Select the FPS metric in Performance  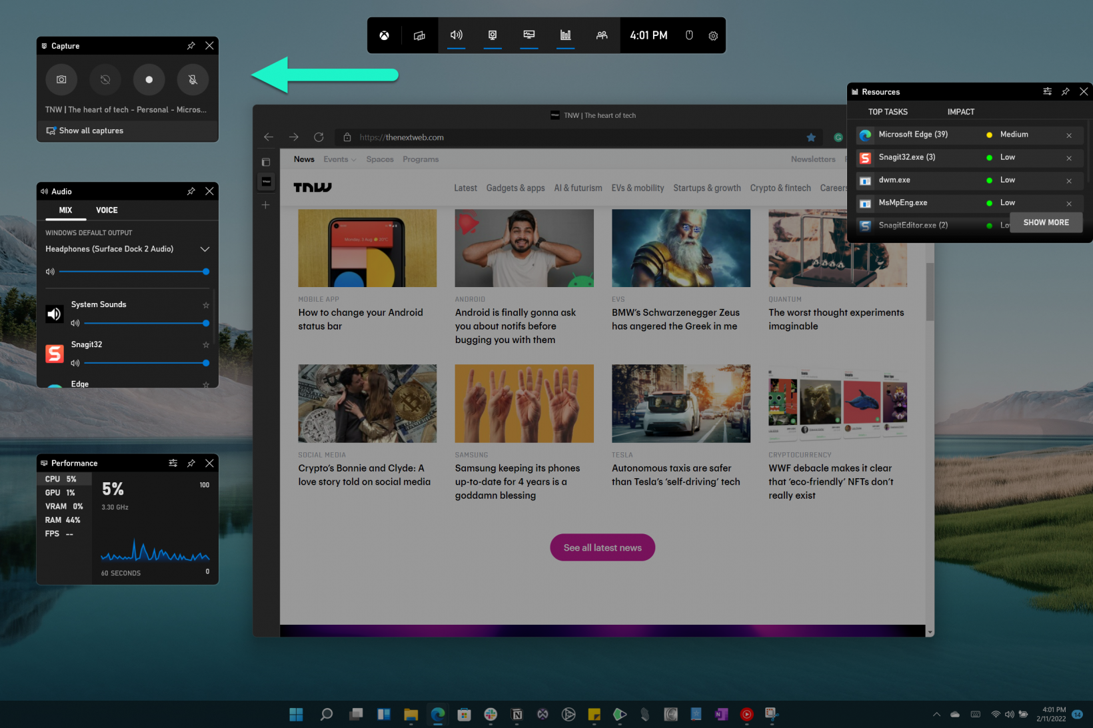(64, 534)
